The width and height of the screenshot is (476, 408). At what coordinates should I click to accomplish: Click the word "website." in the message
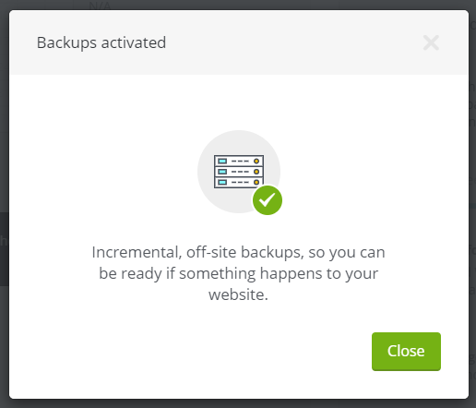pos(238,294)
